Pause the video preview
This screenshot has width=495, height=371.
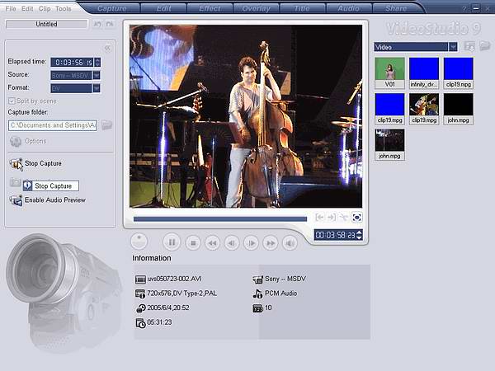pos(171,242)
